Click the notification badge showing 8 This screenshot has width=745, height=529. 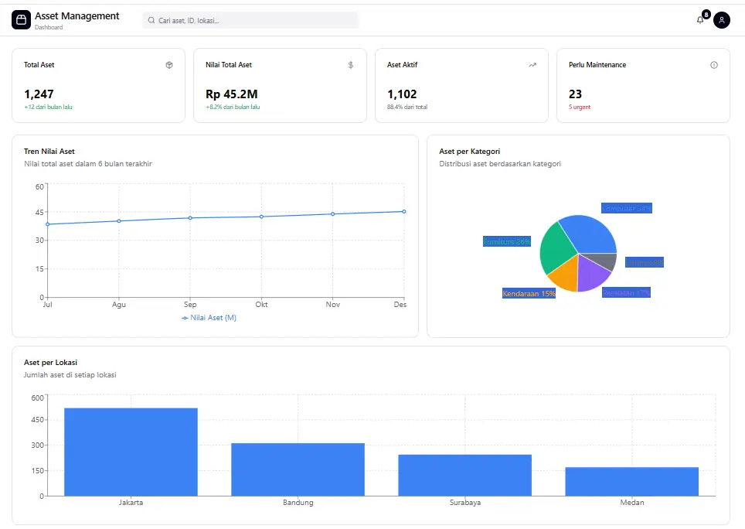coord(705,13)
